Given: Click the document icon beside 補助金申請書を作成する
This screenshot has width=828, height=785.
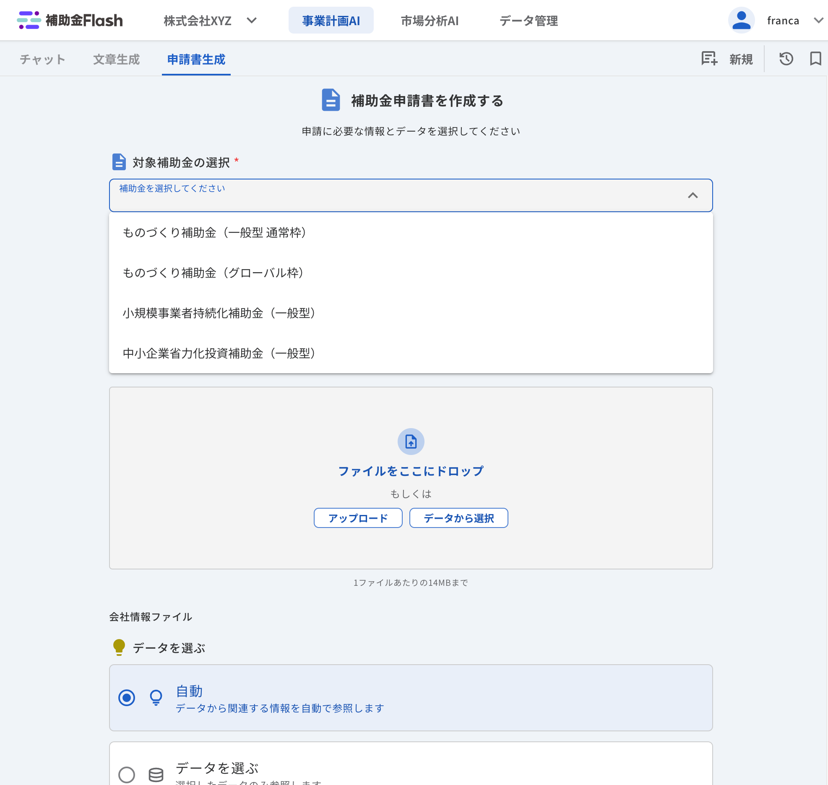Looking at the screenshot, I should coord(331,100).
